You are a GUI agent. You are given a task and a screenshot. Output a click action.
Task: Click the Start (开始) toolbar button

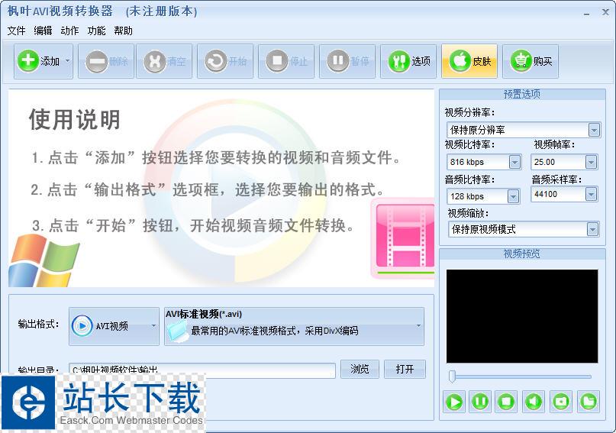225,61
